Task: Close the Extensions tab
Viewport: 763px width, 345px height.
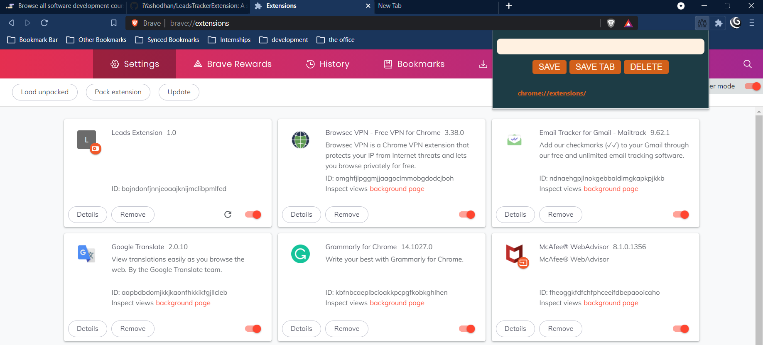Action: (x=368, y=6)
